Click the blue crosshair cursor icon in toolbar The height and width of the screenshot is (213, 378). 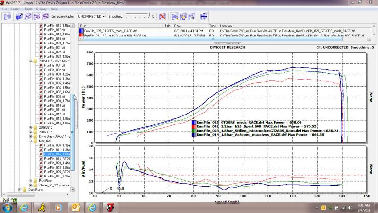[204, 17]
